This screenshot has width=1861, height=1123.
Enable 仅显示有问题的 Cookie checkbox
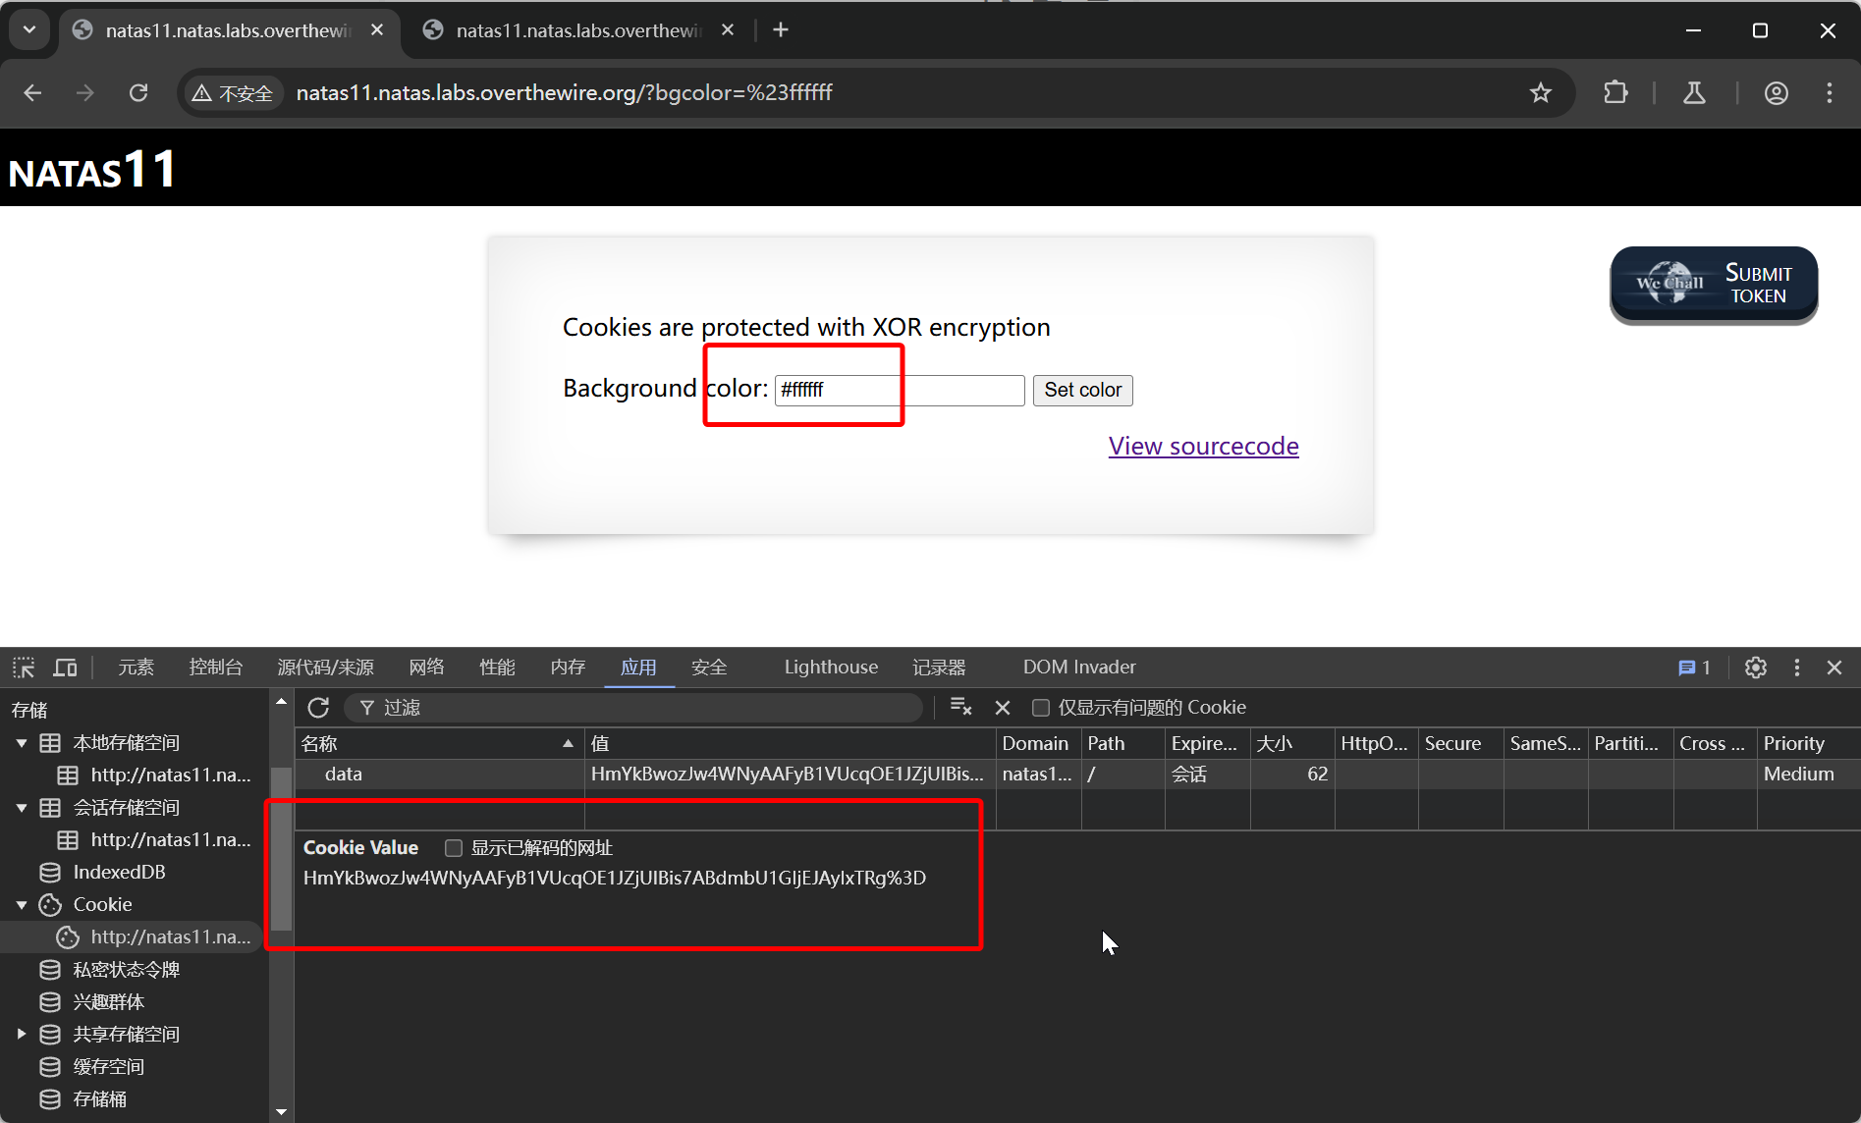(x=1041, y=708)
